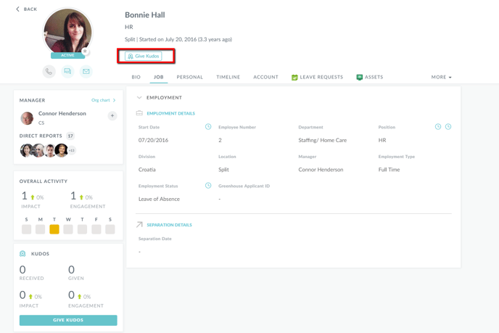The image size is (499, 333).
Task: Click the first direct report avatar
Action: [x=26, y=150]
